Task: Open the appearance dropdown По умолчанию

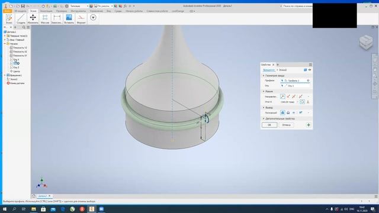Action: point(104,6)
